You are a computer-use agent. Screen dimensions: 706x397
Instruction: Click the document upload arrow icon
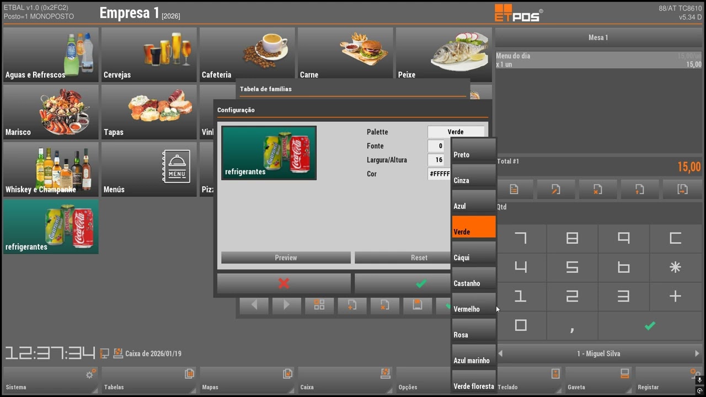tap(640, 189)
